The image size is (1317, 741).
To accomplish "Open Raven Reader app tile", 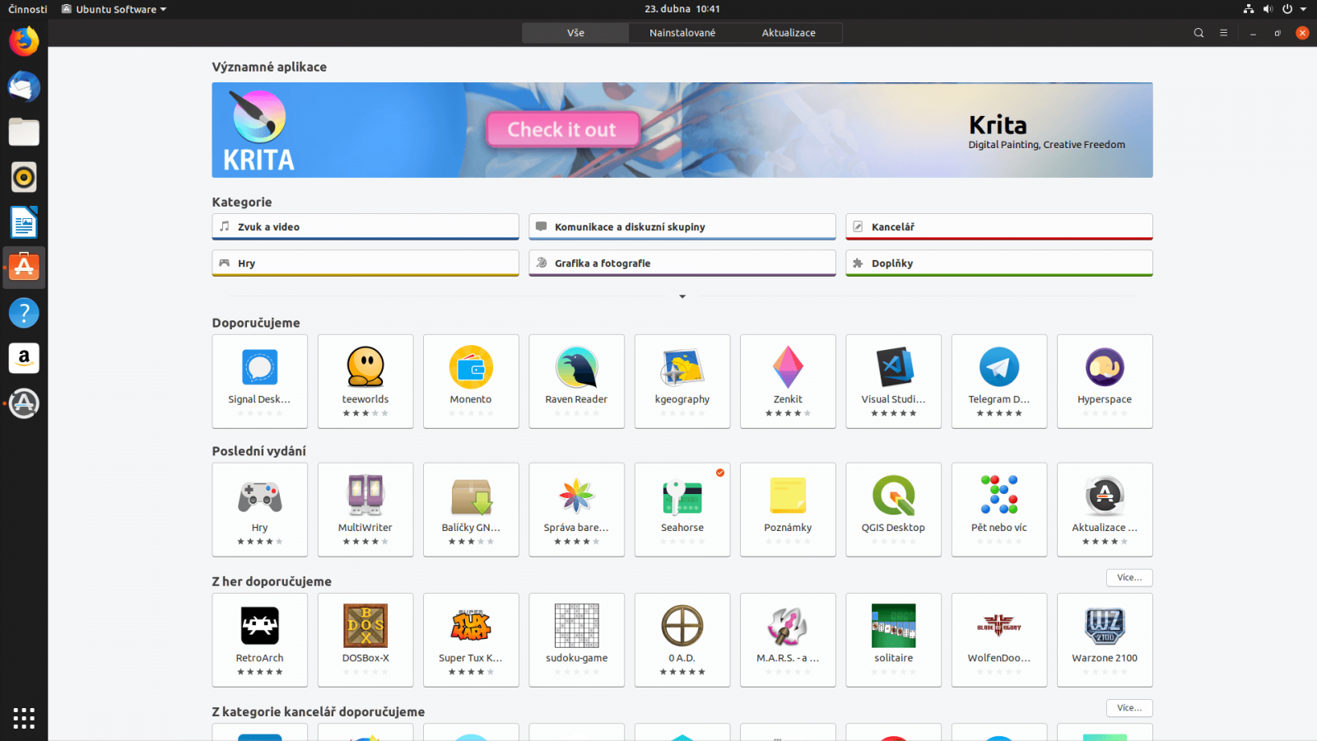I will [576, 381].
